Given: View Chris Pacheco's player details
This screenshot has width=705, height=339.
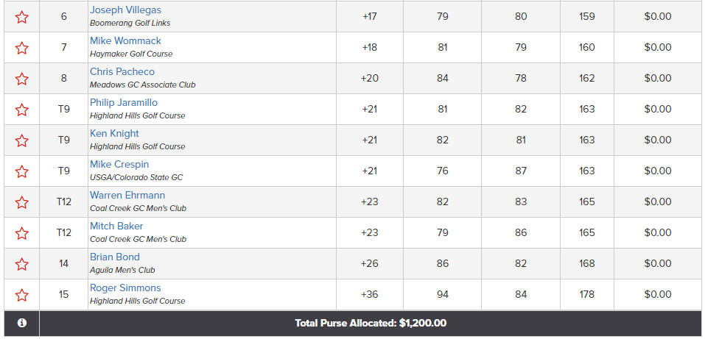Looking at the screenshot, I should click(x=122, y=72).
